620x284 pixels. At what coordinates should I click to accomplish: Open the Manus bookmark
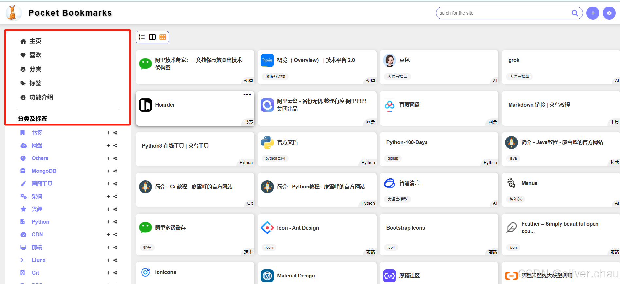[561, 190]
